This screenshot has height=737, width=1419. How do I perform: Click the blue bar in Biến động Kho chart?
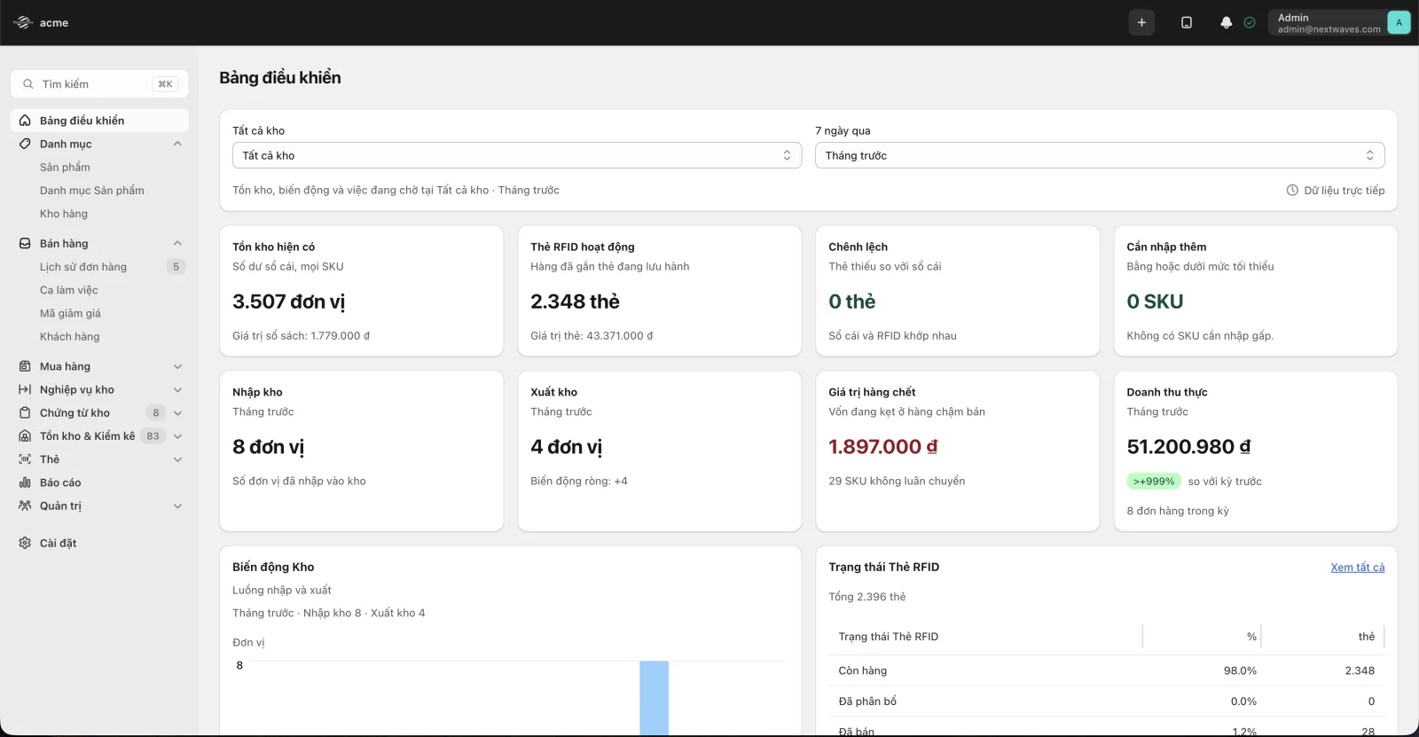click(x=654, y=698)
